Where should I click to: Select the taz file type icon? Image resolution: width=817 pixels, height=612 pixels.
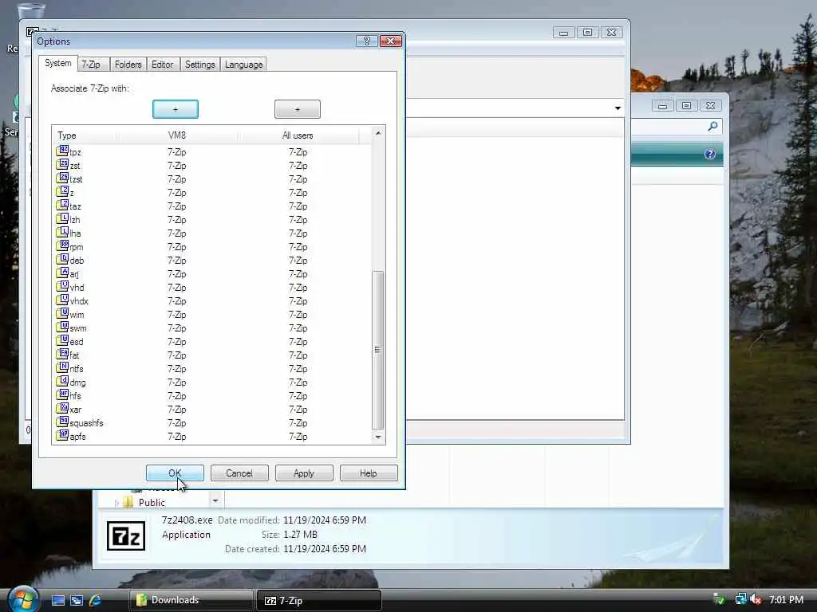[62, 205]
